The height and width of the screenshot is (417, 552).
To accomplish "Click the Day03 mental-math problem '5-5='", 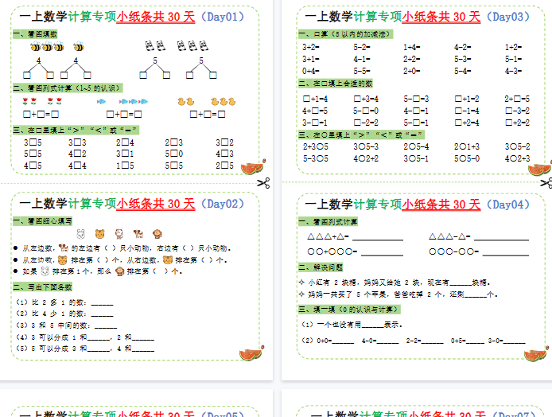I will (x=362, y=71).
